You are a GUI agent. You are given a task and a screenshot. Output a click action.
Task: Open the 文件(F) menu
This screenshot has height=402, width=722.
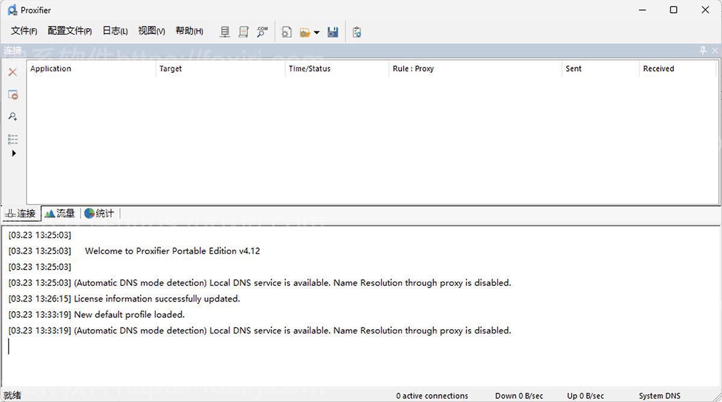(24, 31)
